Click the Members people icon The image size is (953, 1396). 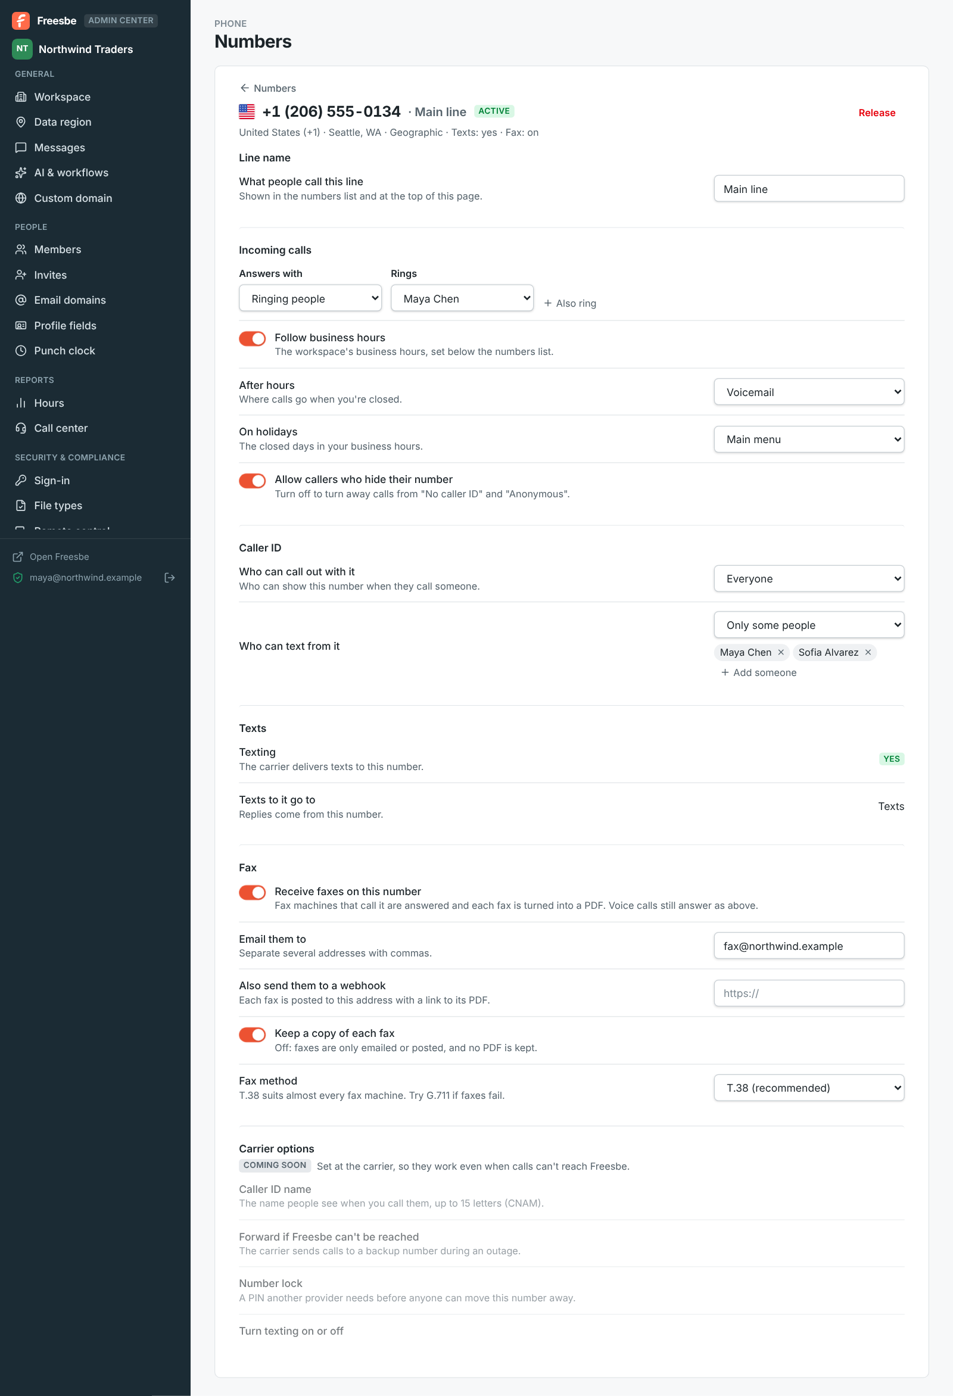click(x=21, y=250)
